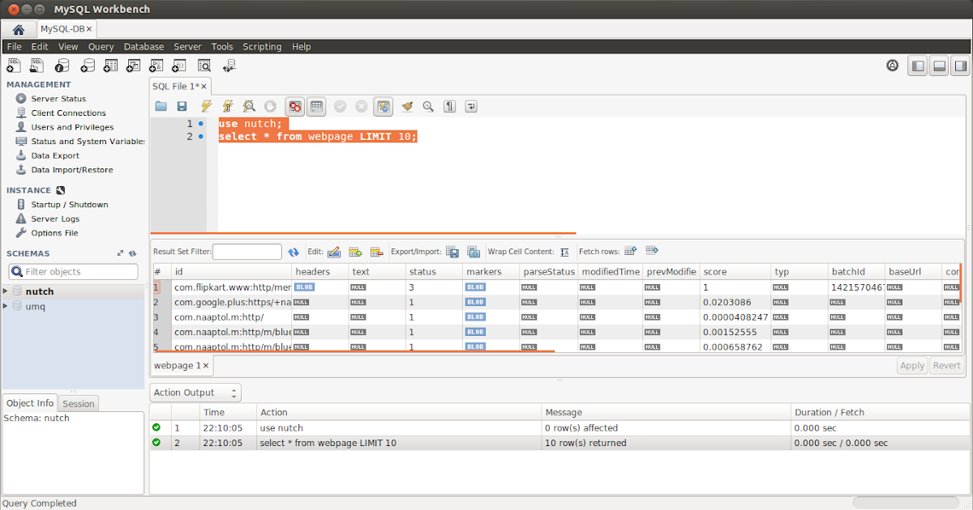The image size is (973, 510).
Task: Insert a new row icon
Action: tap(355, 253)
